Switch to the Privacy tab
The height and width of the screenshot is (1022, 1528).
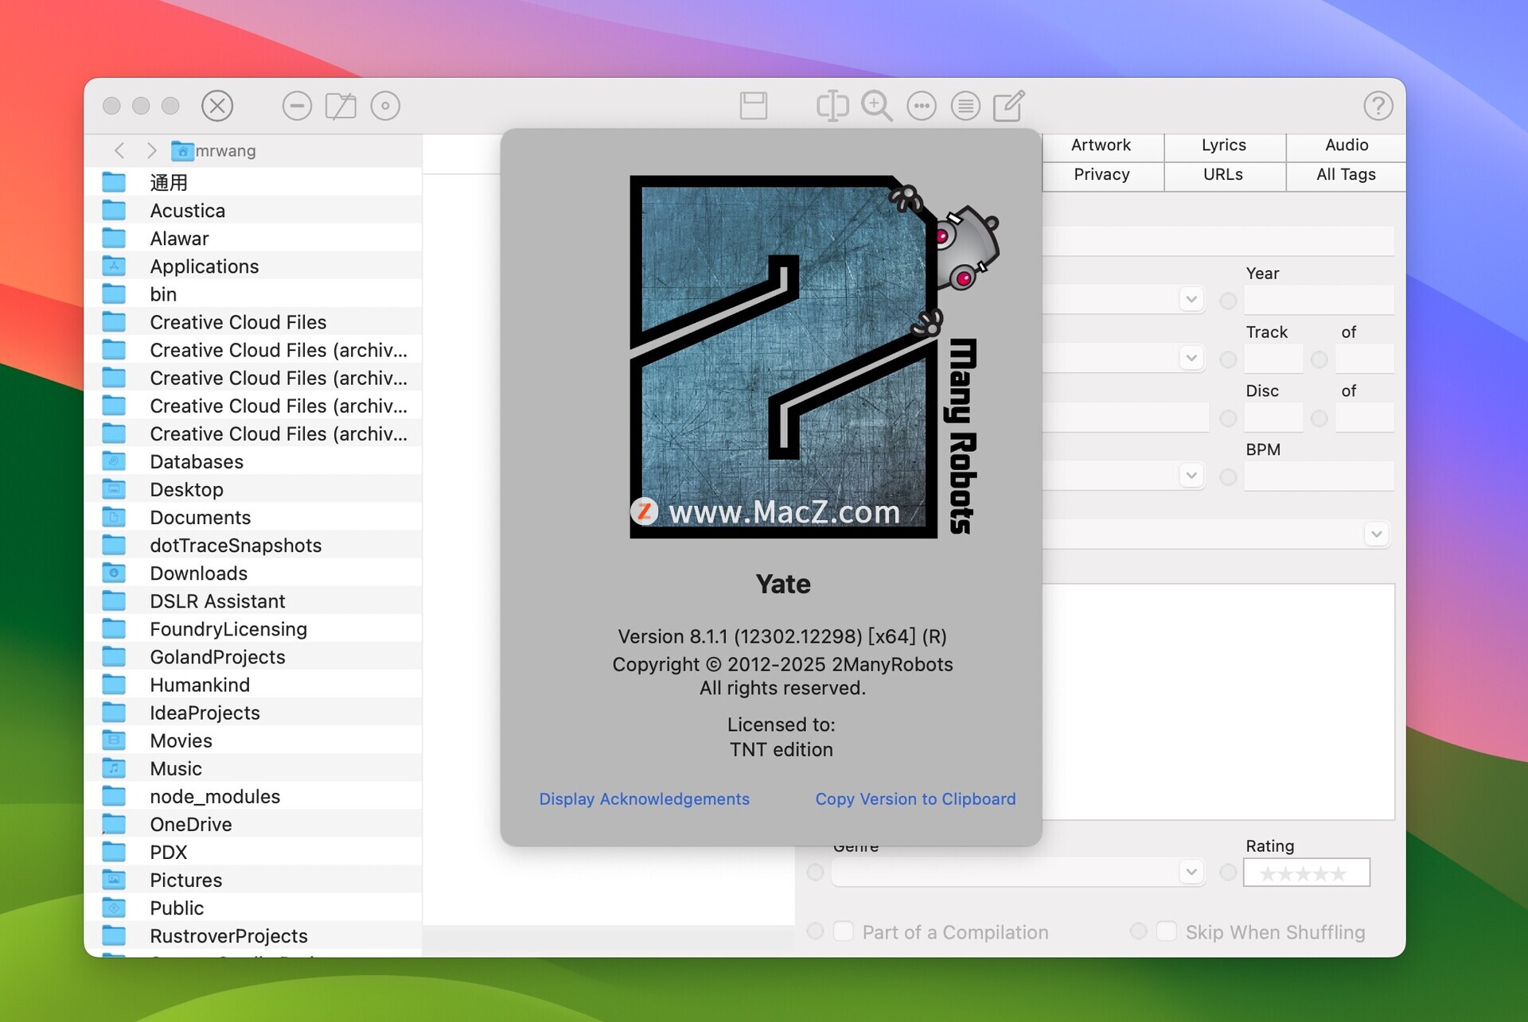(x=1101, y=175)
